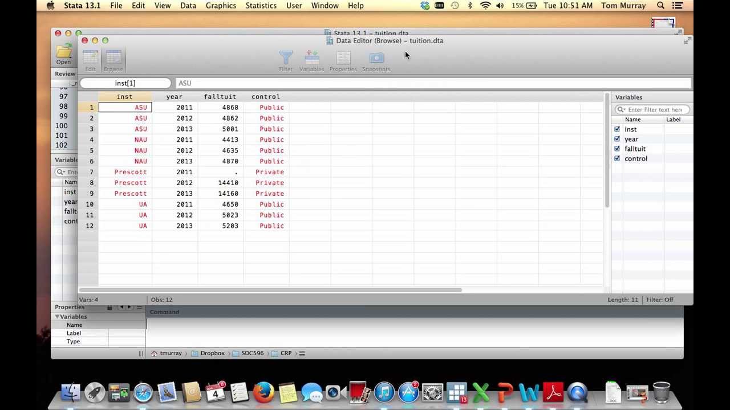Open the Calendar dock icon
Viewport: 730px width, 410px height.
coord(216,392)
